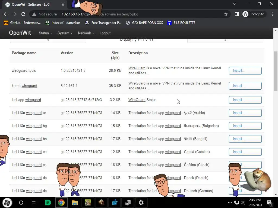Click the luci-i18n-wireguard-de package name
Screen dimensions: 278x208
pyautogui.click(x=29, y=191)
